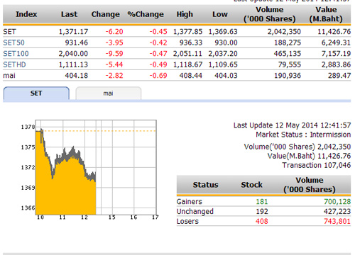Image resolution: width=355 pixels, height=255 pixels.
Task: Click the Losers status label
Action: [x=187, y=222]
